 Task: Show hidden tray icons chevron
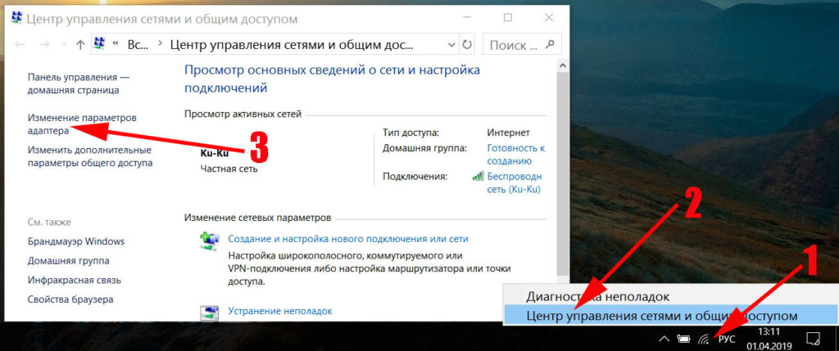[x=664, y=338]
